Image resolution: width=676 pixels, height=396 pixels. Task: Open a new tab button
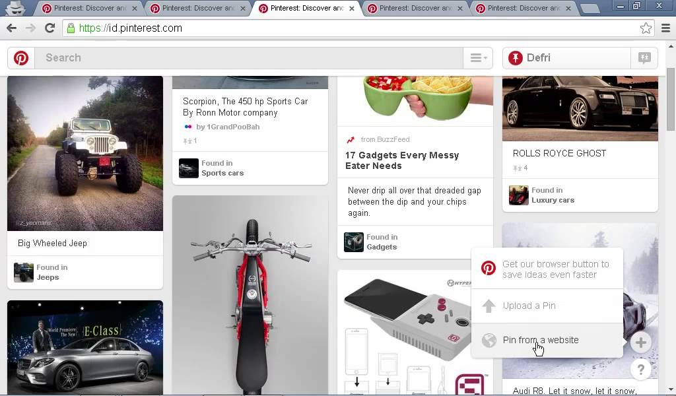[x=590, y=8]
